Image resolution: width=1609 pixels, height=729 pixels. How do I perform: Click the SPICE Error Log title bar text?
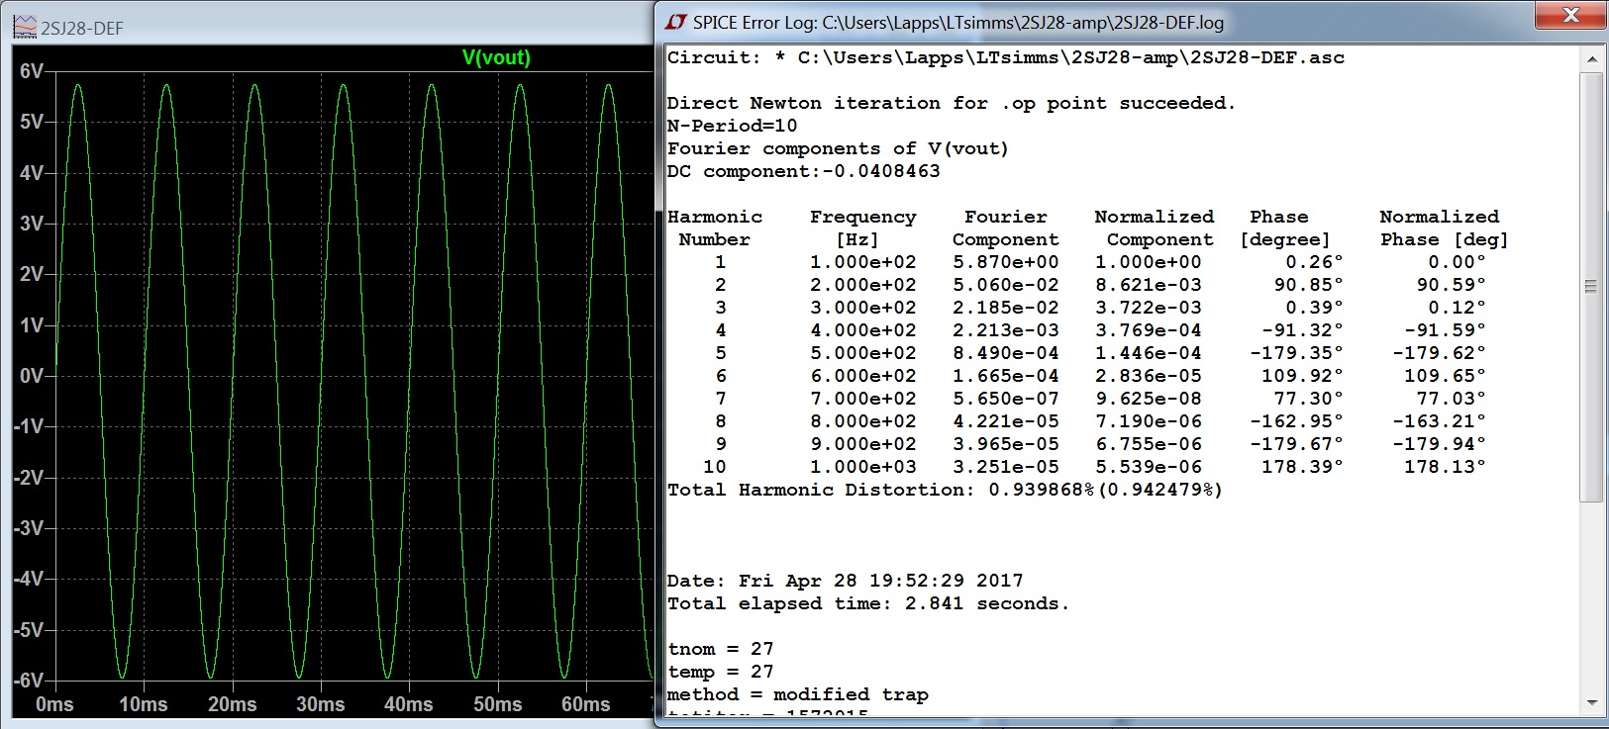click(x=958, y=22)
